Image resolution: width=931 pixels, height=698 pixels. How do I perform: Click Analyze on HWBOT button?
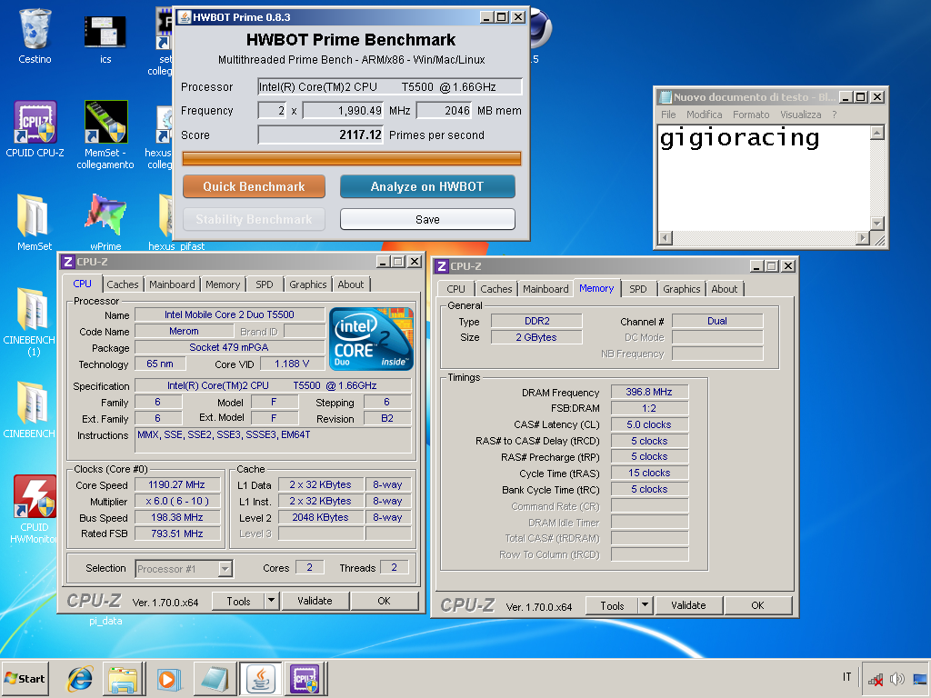pyautogui.click(x=427, y=186)
